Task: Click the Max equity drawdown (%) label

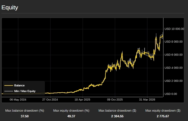Action: click(x=71, y=111)
